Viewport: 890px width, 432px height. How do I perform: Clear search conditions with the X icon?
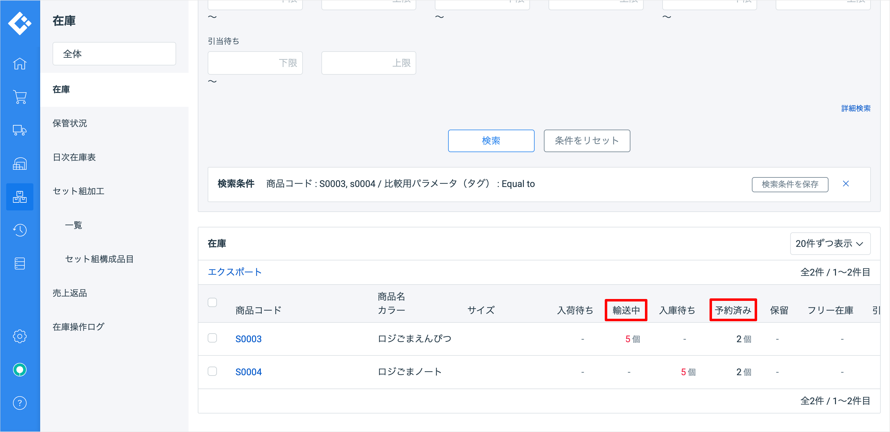tap(846, 184)
